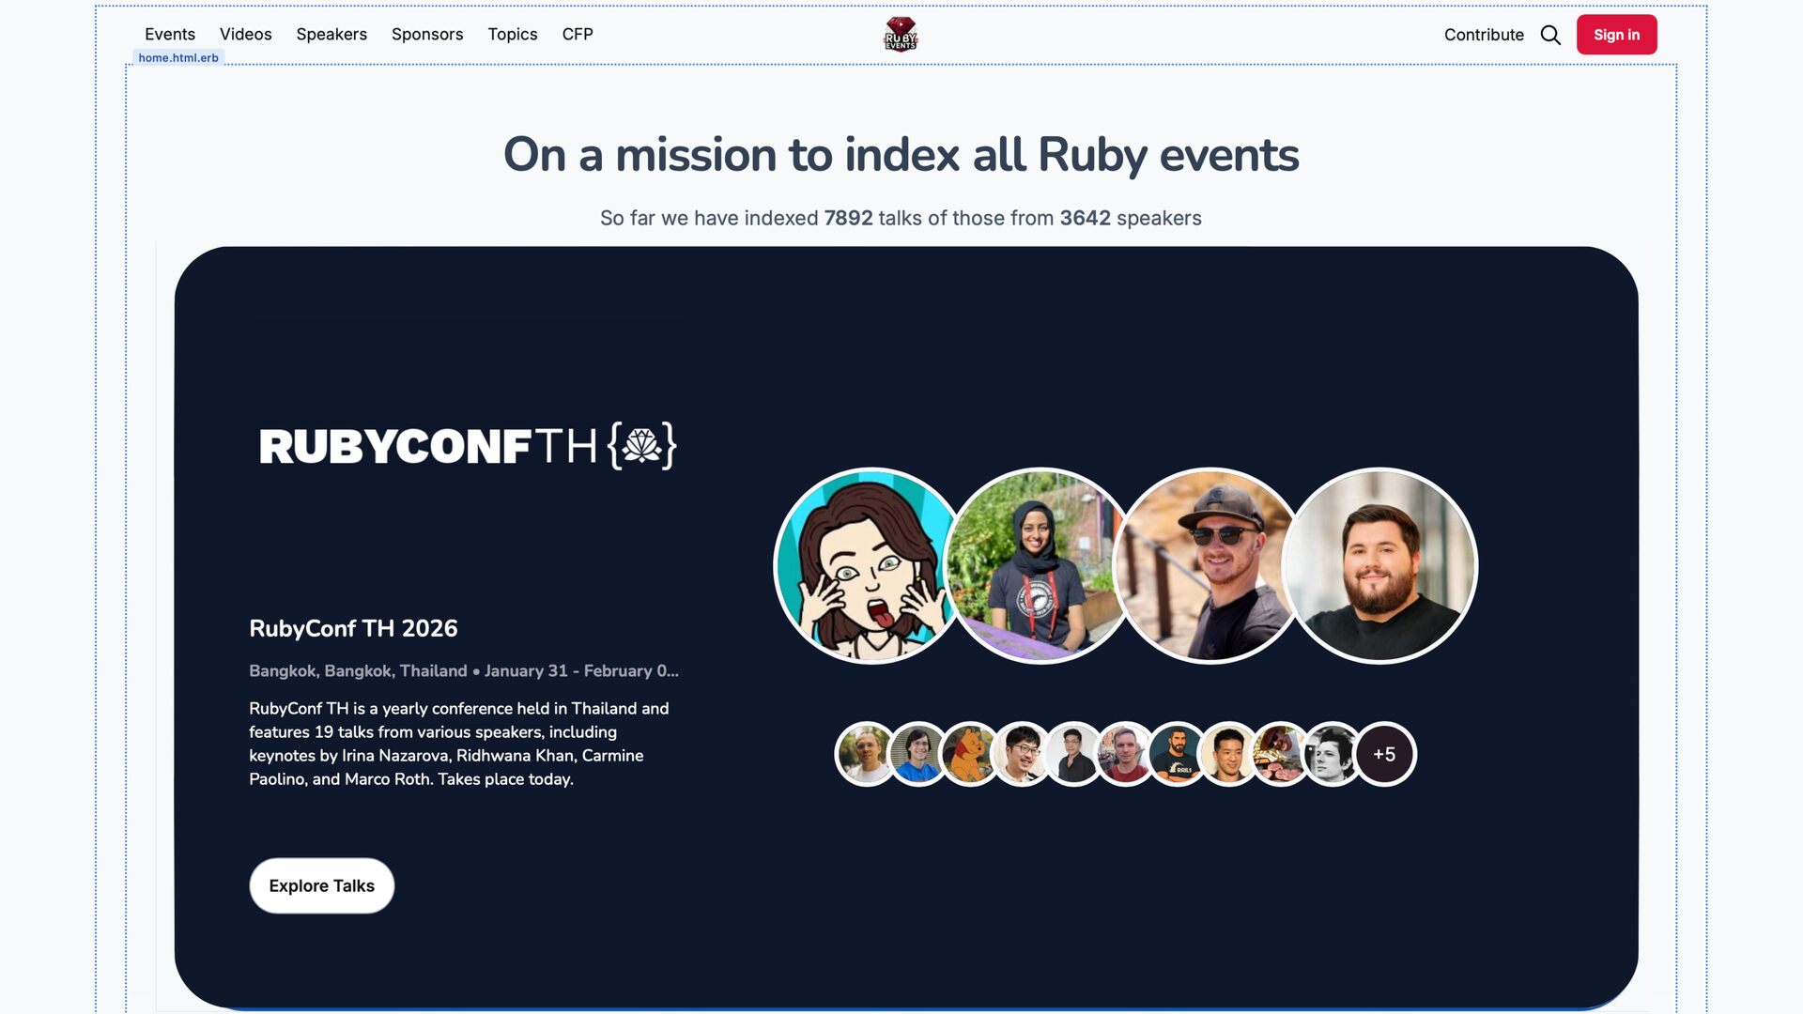
Task: Click the black-and-white small speaker avatar
Action: 1331,754
